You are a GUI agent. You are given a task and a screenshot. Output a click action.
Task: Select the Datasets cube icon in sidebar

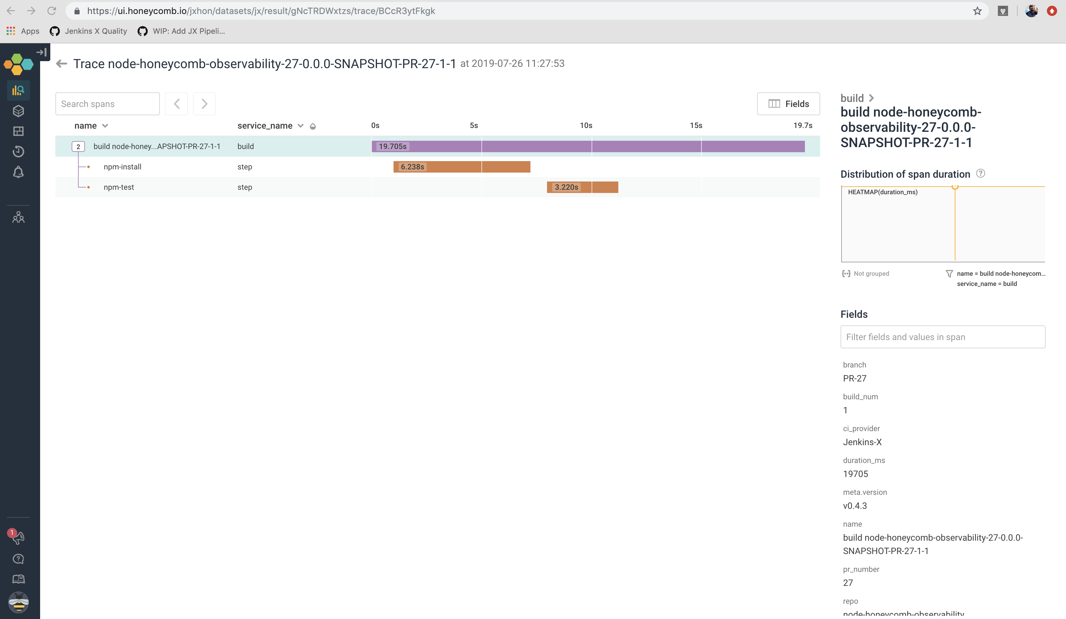pos(18,111)
